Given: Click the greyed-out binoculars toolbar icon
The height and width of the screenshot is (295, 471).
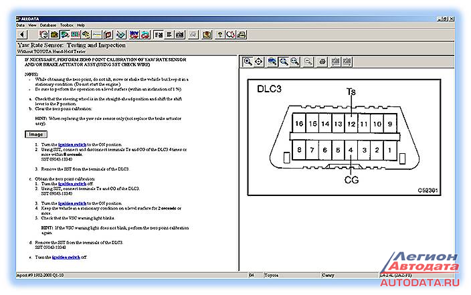Looking at the screenshot, I should [x=193, y=35].
